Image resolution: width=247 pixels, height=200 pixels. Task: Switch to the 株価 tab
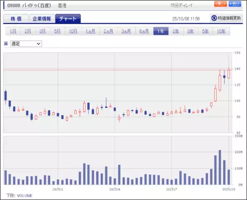16,19
